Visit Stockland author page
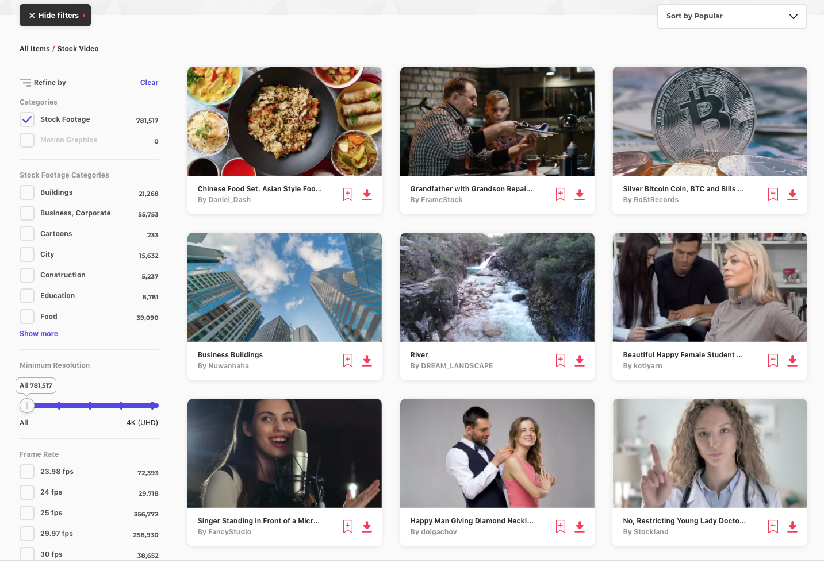The width and height of the screenshot is (824, 563). (651, 532)
